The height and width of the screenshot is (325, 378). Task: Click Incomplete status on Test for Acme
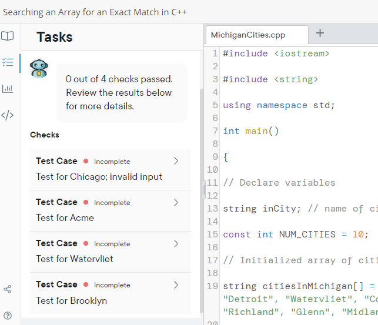[112, 203]
